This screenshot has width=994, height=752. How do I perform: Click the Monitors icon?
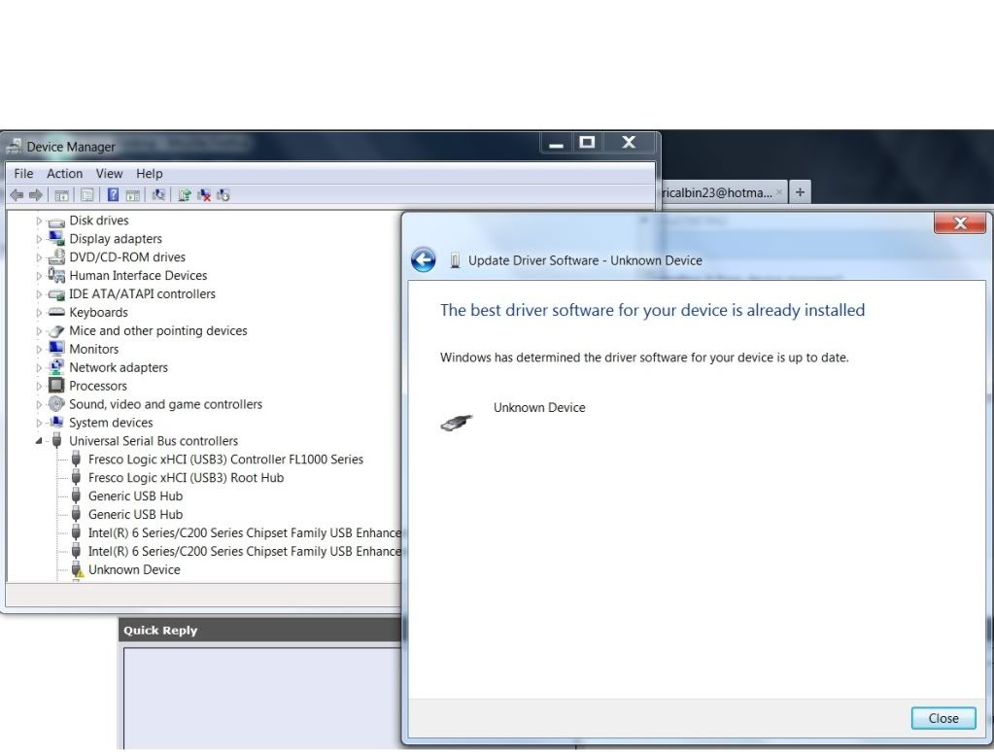[56, 349]
